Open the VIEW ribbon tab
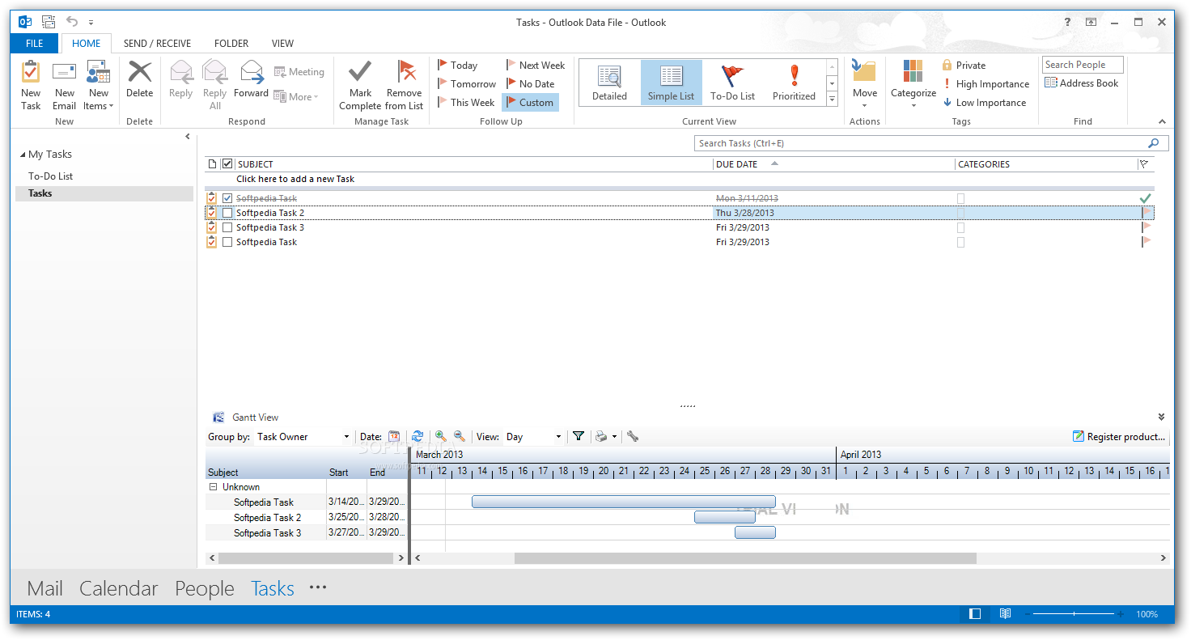This screenshot has height=640, width=1191. (282, 44)
